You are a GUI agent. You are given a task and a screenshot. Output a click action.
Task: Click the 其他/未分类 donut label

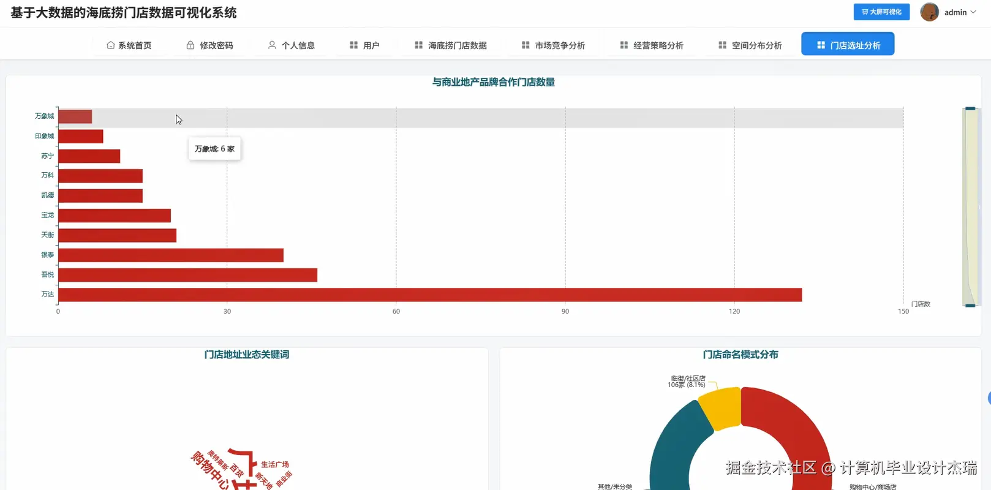615,486
